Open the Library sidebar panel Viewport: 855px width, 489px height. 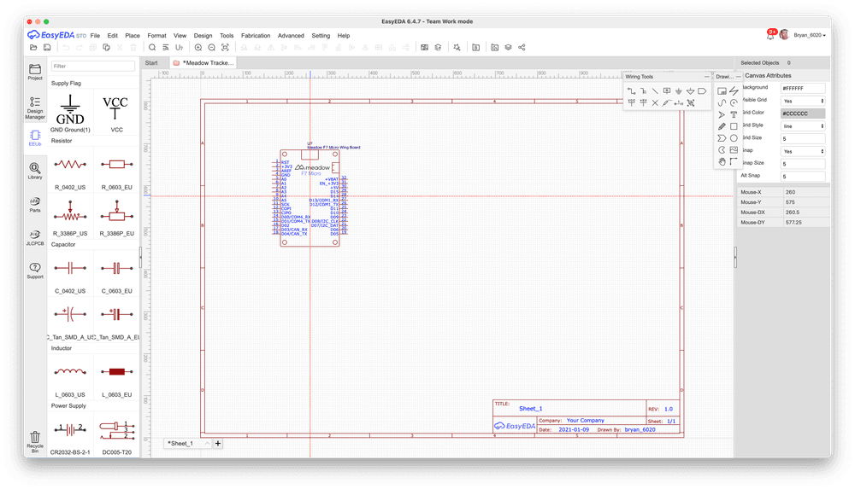35,171
